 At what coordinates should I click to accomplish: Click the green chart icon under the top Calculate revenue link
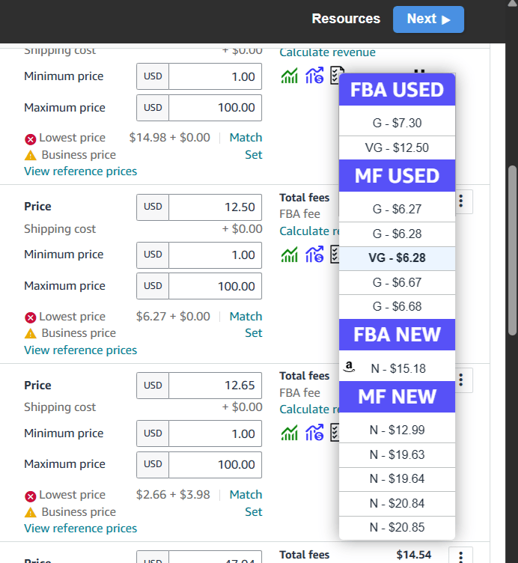289,76
